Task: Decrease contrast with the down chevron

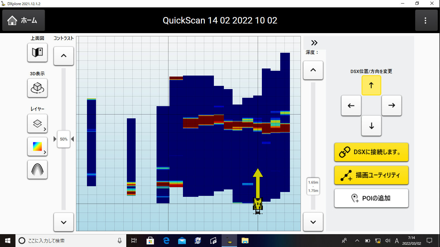Action: pyautogui.click(x=63, y=222)
